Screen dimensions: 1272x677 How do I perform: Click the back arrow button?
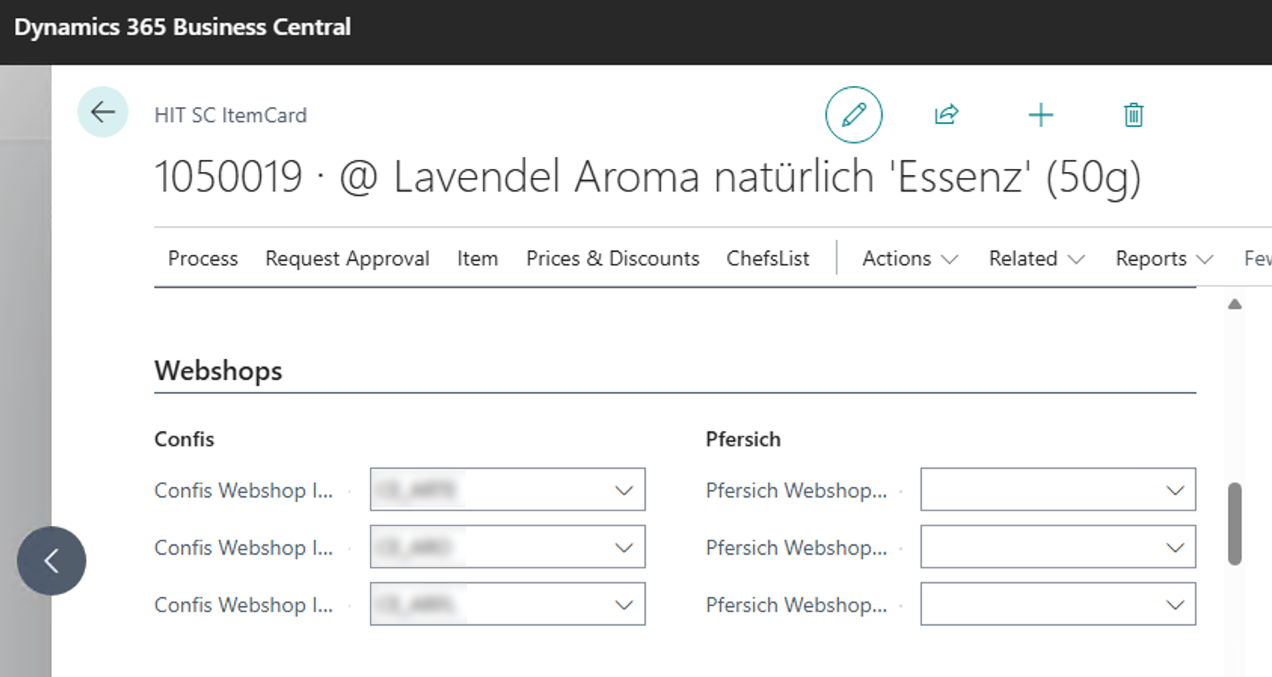click(103, 112)
